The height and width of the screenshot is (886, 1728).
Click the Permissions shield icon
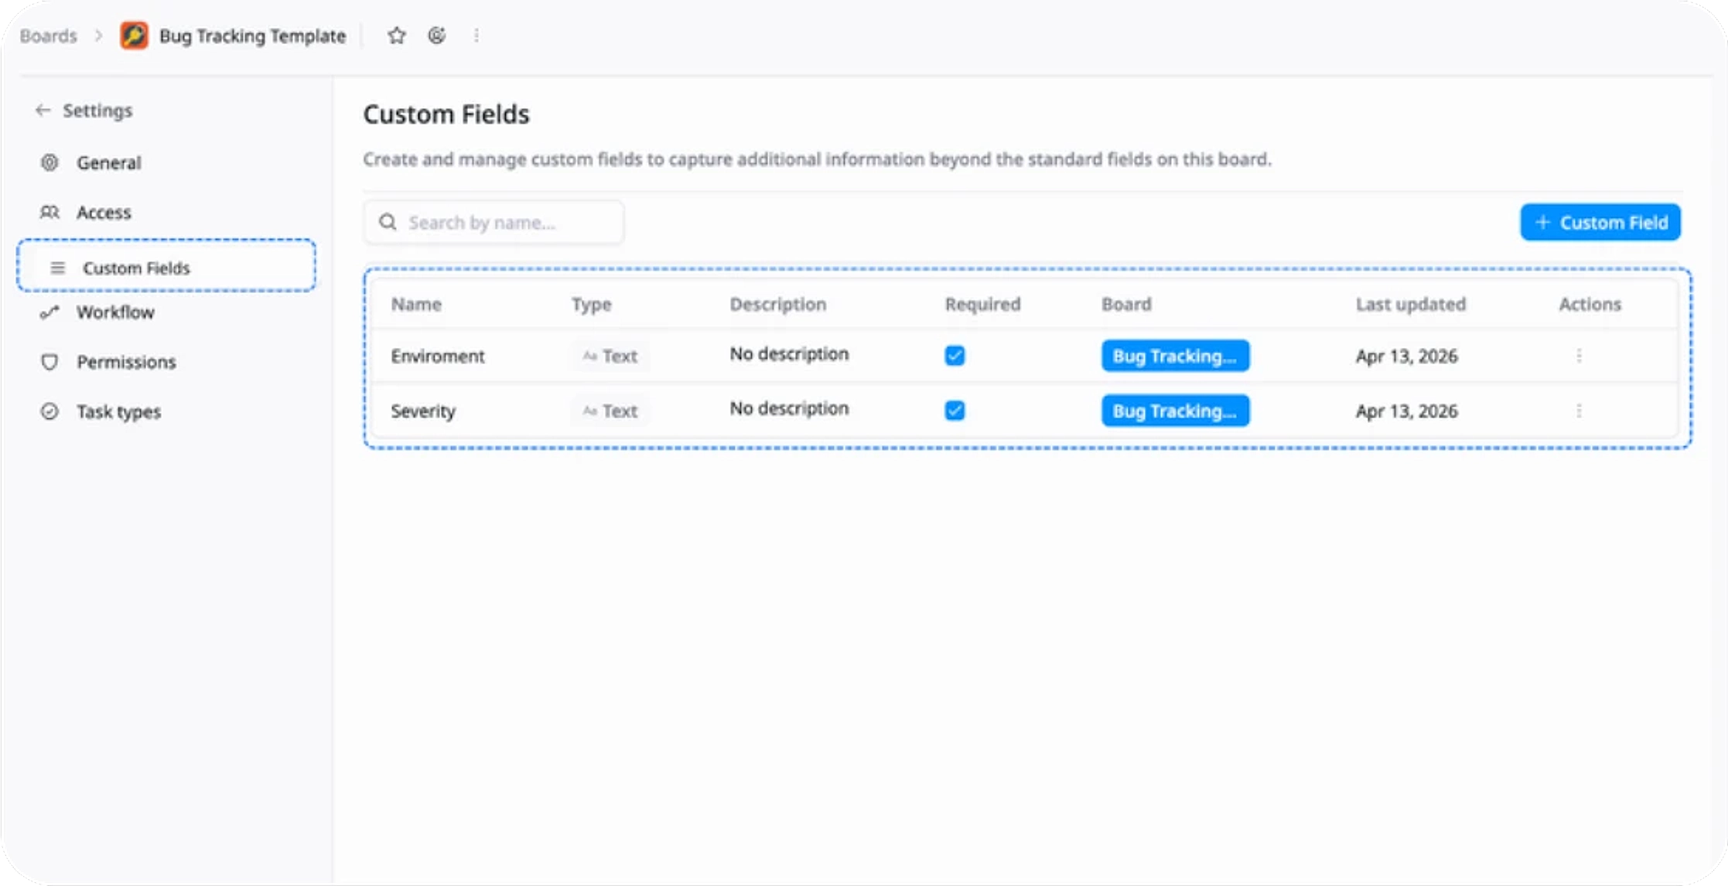[50, 362]
